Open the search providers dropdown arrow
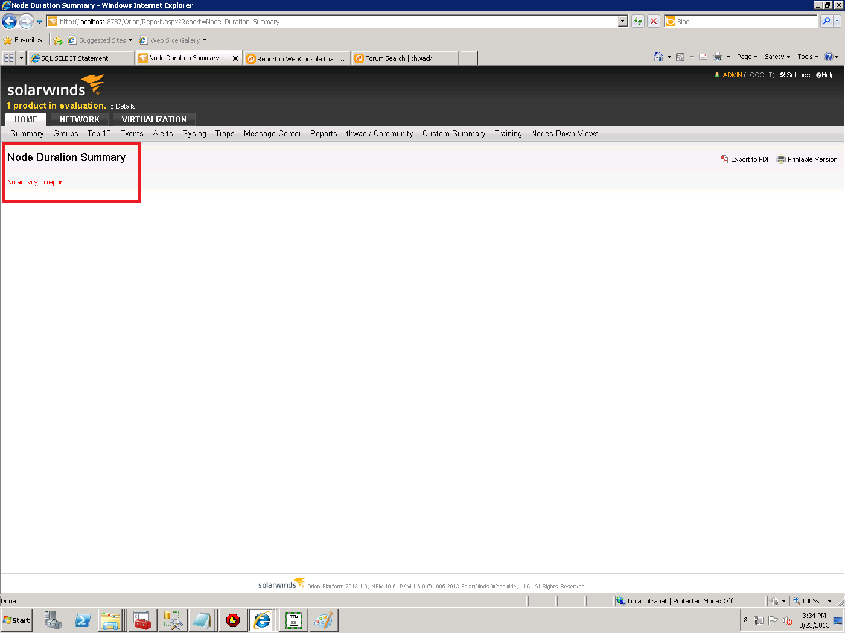Viewport: 845px width, 633px height. (x=838, y=21)
